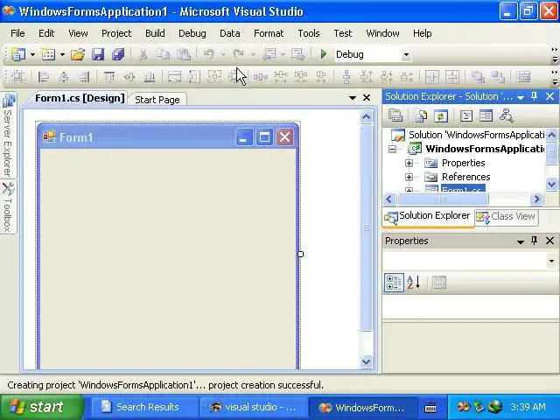
Task: Click View Class Diagram icon
Action: (507, 115)
